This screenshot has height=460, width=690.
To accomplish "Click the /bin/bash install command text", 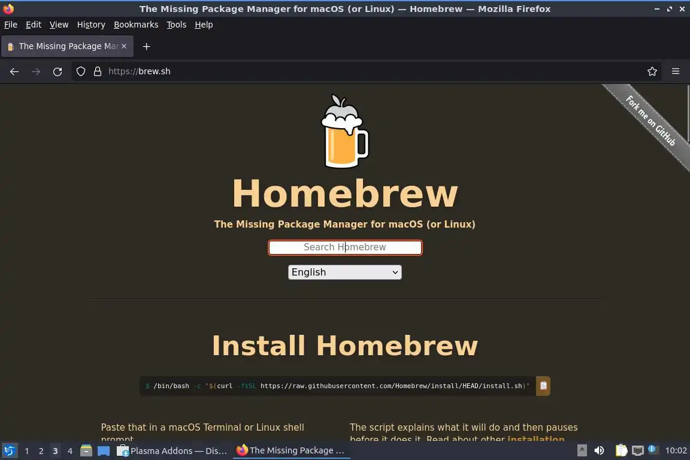I will [x=337, y=386].
